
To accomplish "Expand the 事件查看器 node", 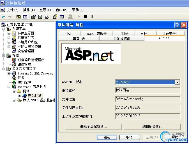I will pyautogui.click(x=9, y=33).
